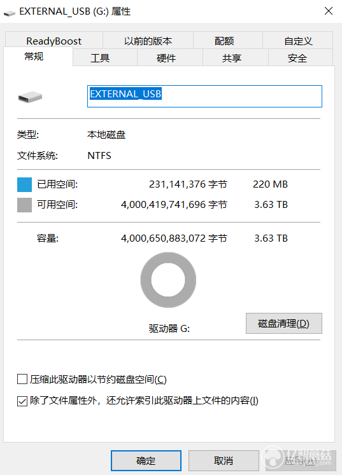Click the 取消 button
This screenshot has width=342, height=475.
224,461
